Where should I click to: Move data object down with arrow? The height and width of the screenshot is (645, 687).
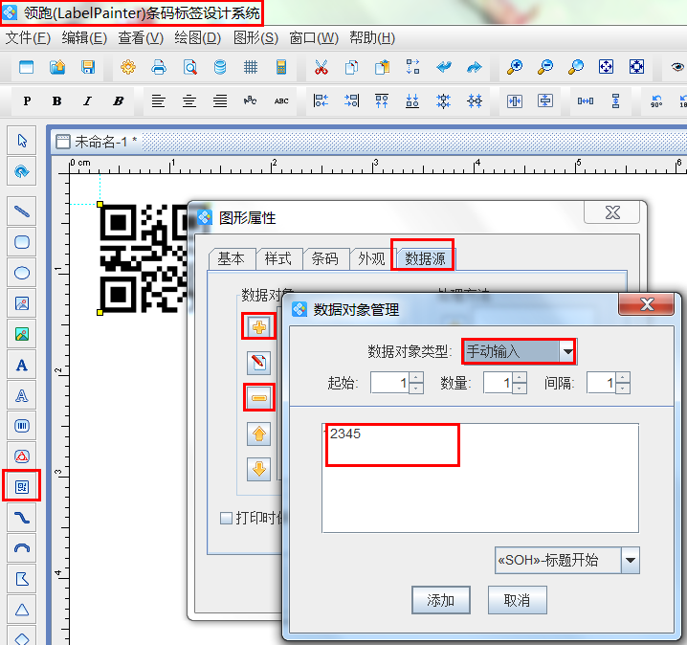click(x=259, y=469)
